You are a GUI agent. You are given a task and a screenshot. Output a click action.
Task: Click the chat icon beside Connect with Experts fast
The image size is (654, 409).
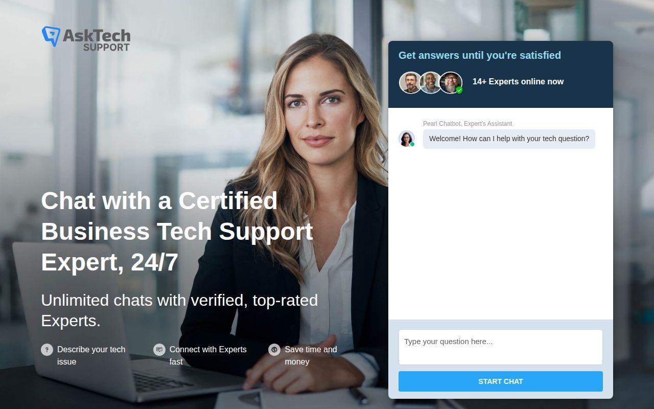tap(159, 350)
